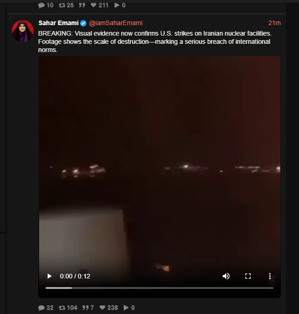Open the tweet via the 21m timestamp
The height and width of the screenshot is (314, 299).
tap(274, 23)
